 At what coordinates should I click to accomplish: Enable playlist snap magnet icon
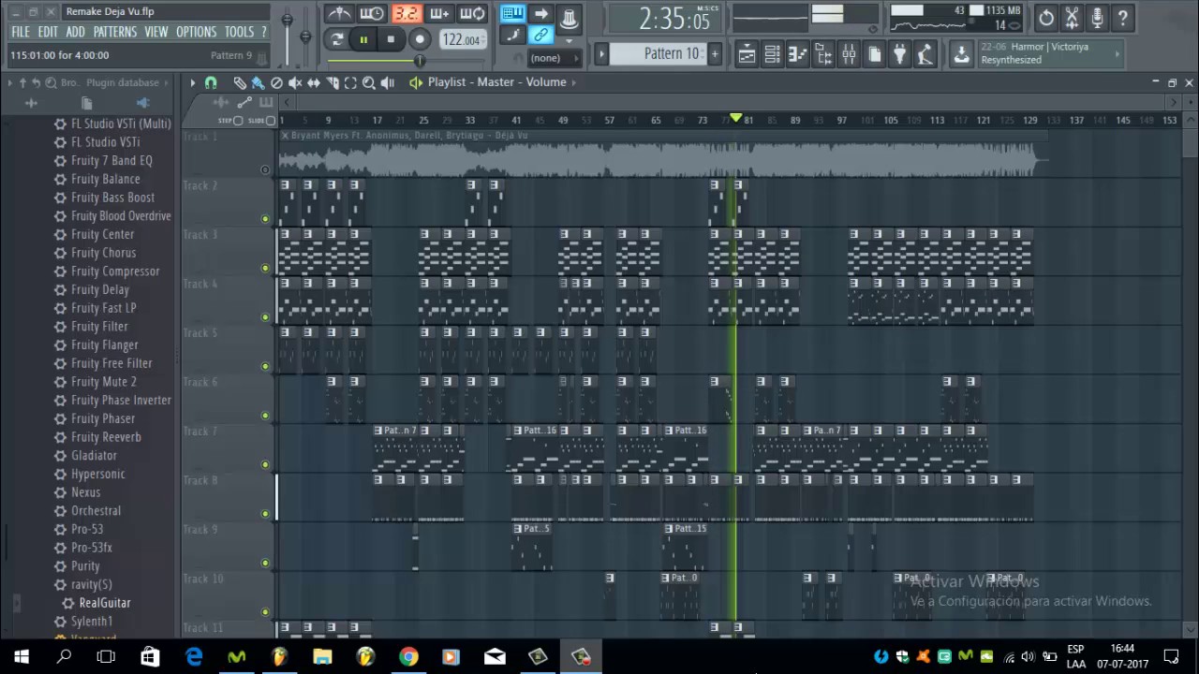(x=211, y=82)
